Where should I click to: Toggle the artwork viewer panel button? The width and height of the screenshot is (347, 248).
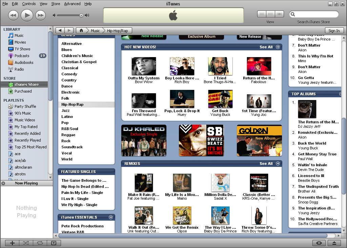coord(54,243)
